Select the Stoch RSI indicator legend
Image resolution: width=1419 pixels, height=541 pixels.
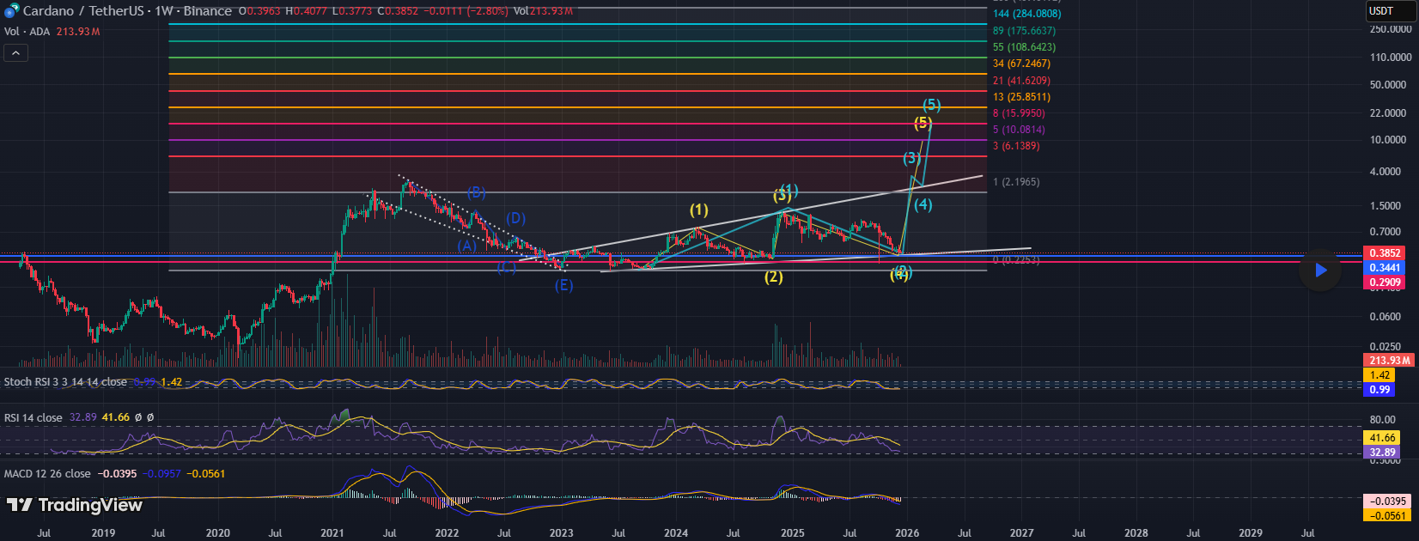65,382
